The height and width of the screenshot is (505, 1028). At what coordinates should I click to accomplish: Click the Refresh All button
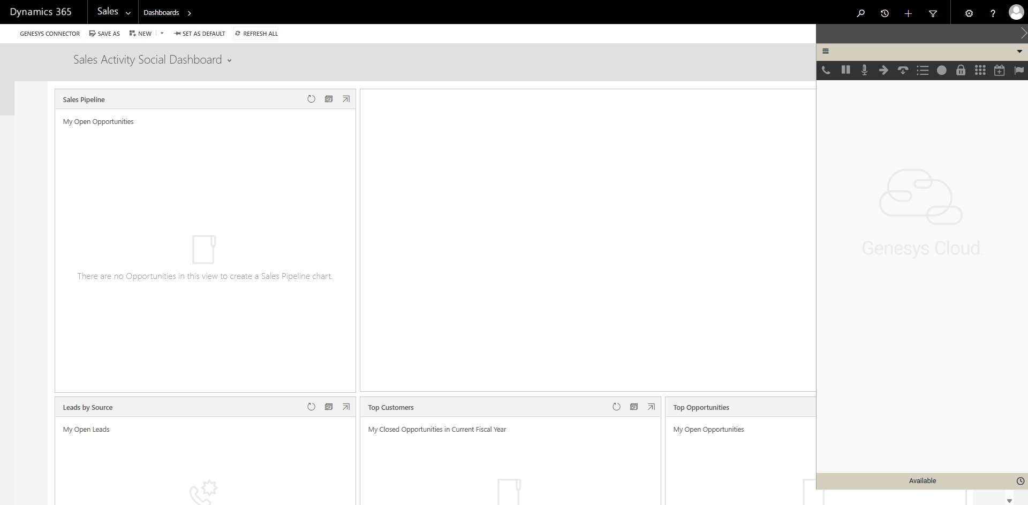click(x=256, y=34)
